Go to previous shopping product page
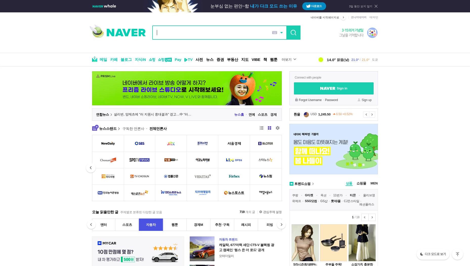Screen dimensions: 470x266 pos(365,217)
